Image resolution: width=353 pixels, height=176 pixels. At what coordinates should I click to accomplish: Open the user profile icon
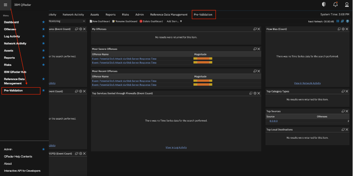point(347,5)
